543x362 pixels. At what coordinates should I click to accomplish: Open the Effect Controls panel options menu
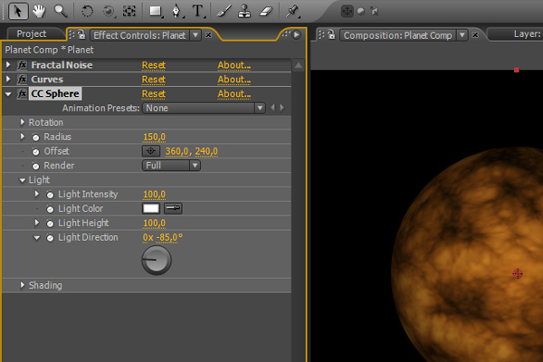tap(297, 34)
